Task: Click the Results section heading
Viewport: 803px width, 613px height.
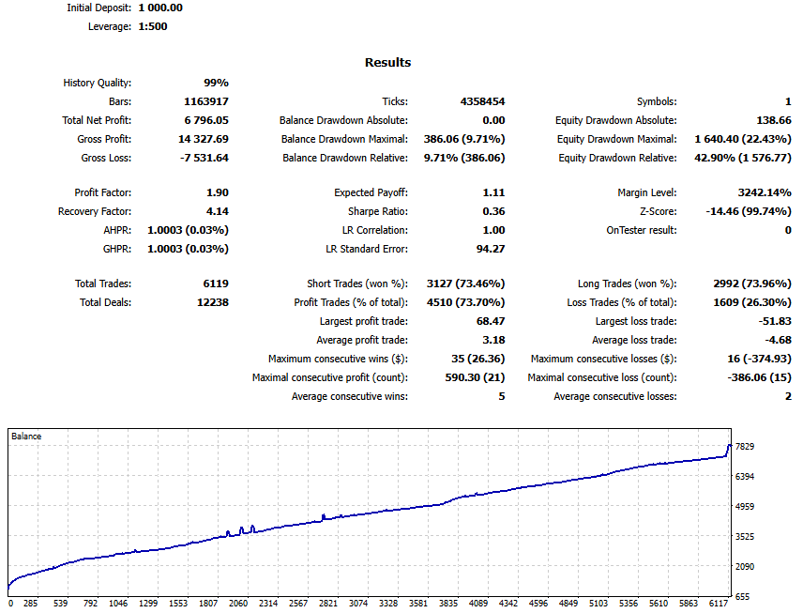Action: pyautogui.click(x=387, y=63)
